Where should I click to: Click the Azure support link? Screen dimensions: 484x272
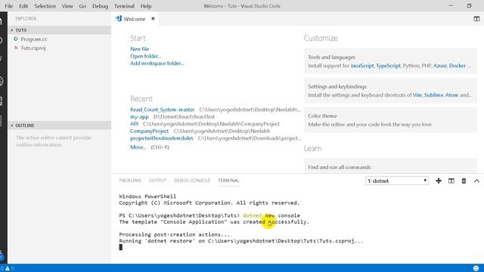(x=440, y=66)
